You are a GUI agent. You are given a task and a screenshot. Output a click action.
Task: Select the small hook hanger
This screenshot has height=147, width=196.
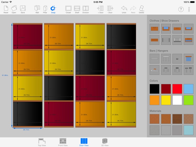click(x=177, y=59)
